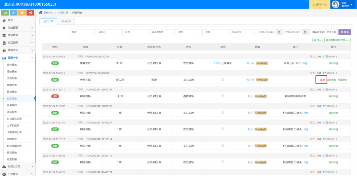Open 换房报表 in the sidebar
This screenshot has height=176, width=357.
pos(12,152)
